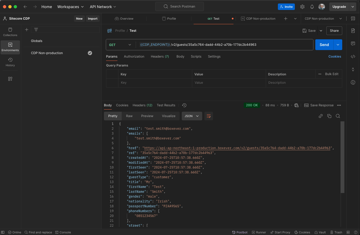Viewport: 360px width, 235px height.
Task: Toggle the two-pane layout icon in status bar
Action: (x=348, y=232)
